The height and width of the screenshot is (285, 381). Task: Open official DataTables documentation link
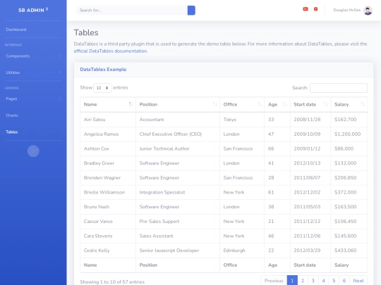pyautogui.click(x=110, y=51)
